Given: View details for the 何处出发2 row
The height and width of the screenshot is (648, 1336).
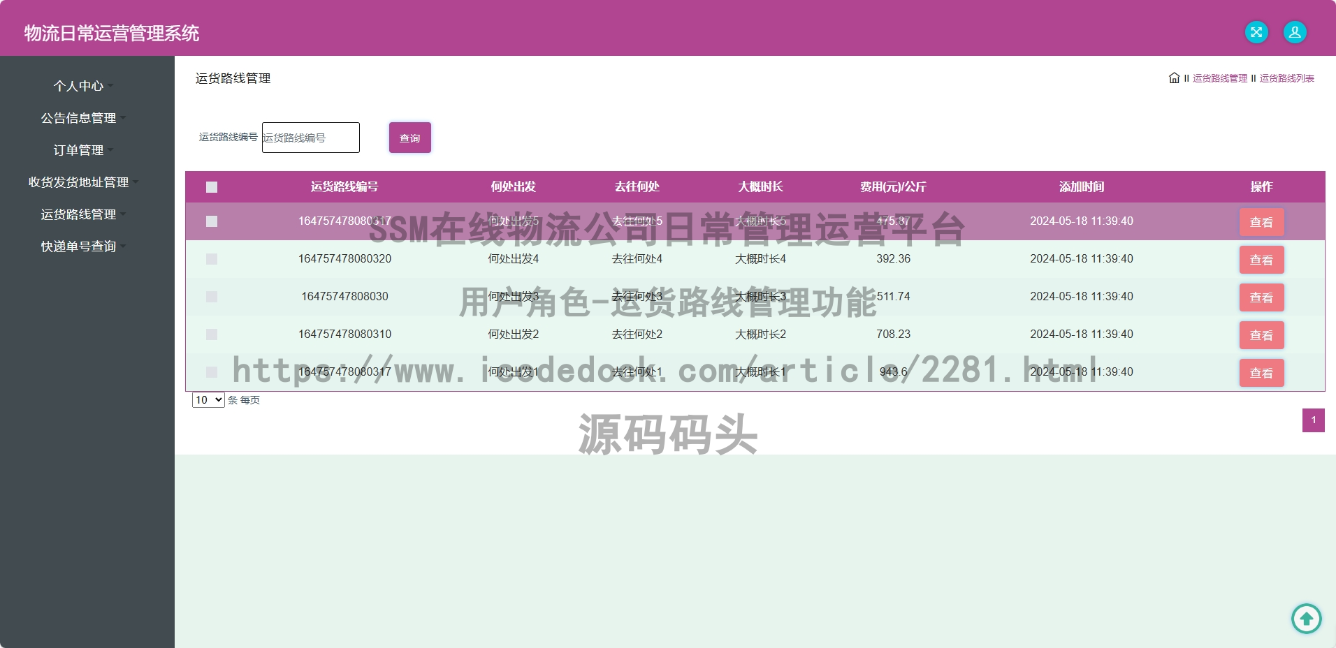Looking at the screenshot, I should tap(1261, 335).
